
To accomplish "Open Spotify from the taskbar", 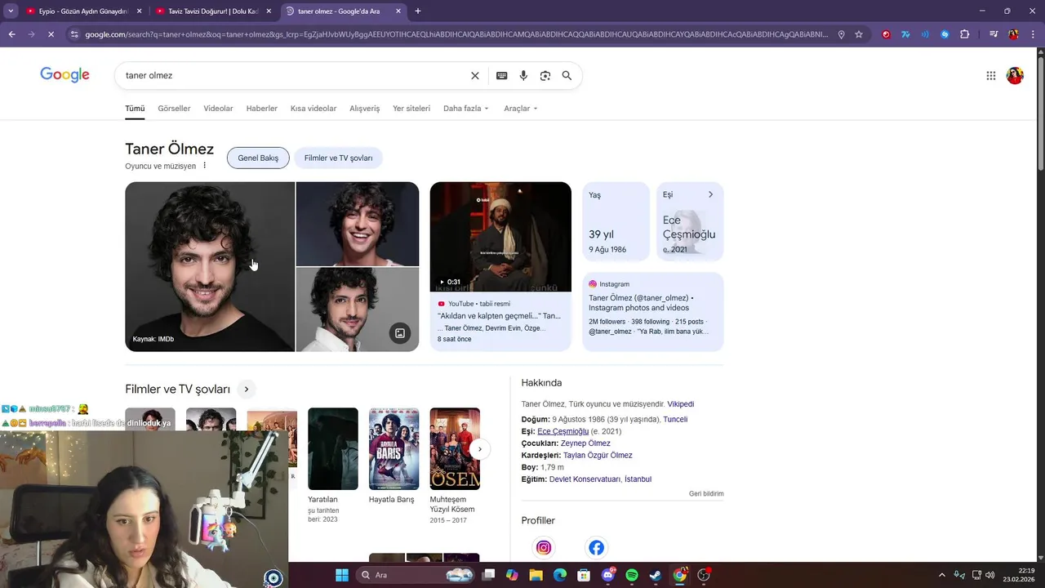I will 632,575.
